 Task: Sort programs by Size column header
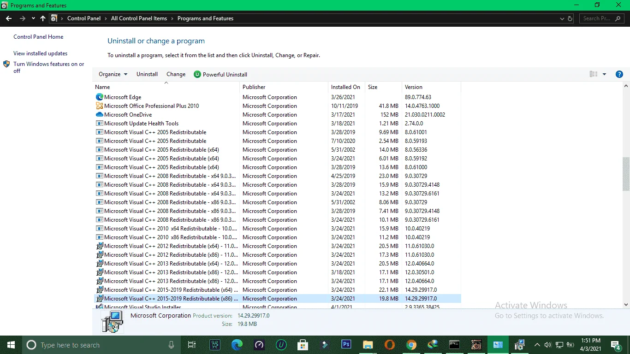(x=383, y=87)
